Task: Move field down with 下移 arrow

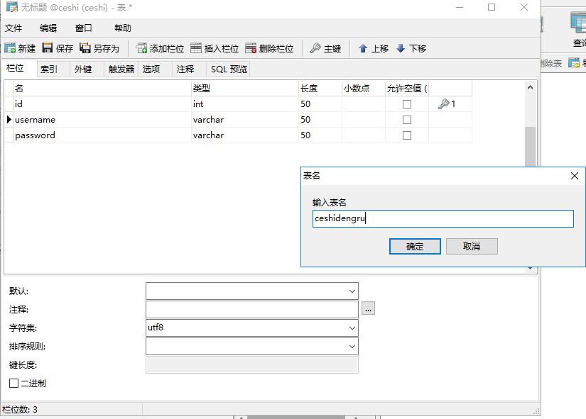Action: [411, 48]
